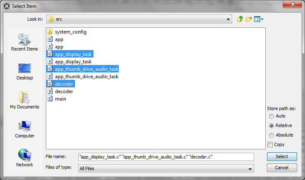Open Network location
This screenshot has width=305, height=180.
click(x=24, y=158)
